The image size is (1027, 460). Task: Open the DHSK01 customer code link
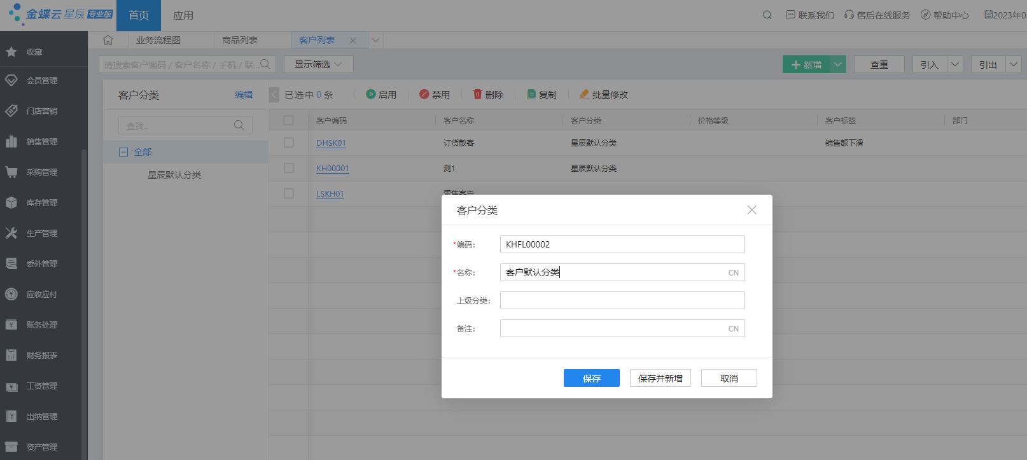click(331, 143)
